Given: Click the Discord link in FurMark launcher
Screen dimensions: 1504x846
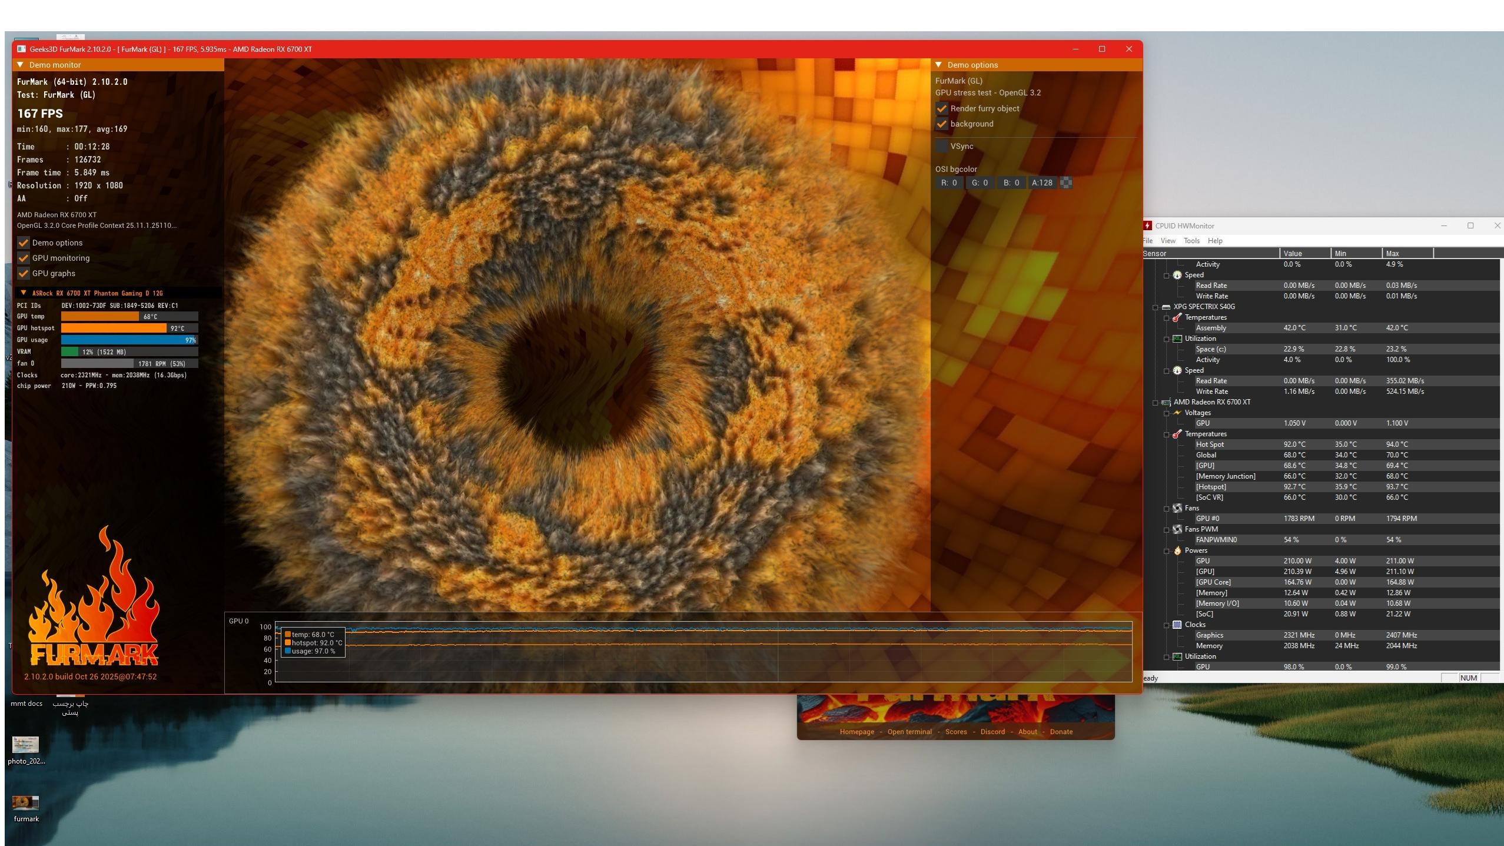Looking at the screenshot, I should (x=992, y=732).
